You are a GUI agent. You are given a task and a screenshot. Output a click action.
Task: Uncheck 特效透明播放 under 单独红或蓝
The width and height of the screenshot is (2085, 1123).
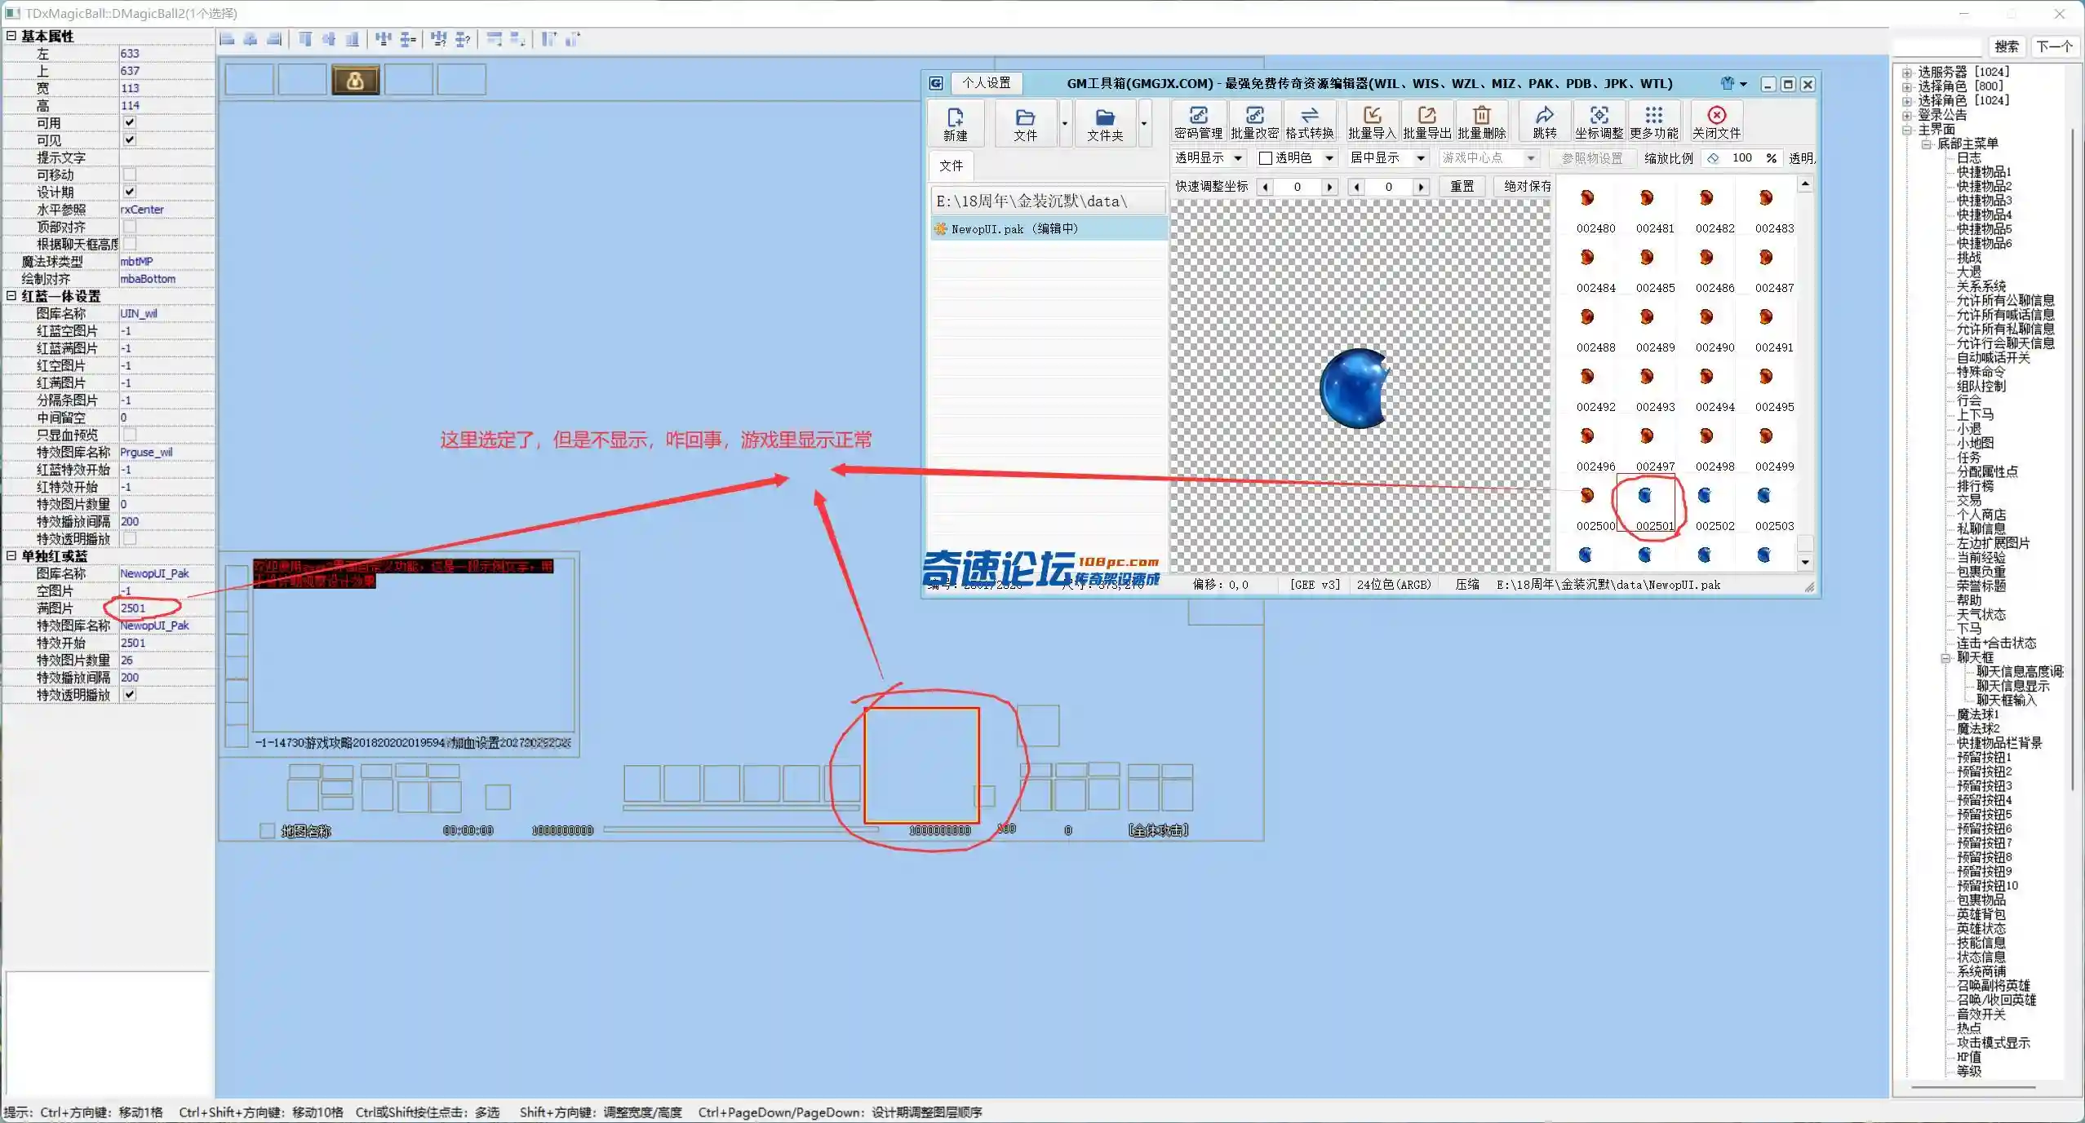pos(129,695)
